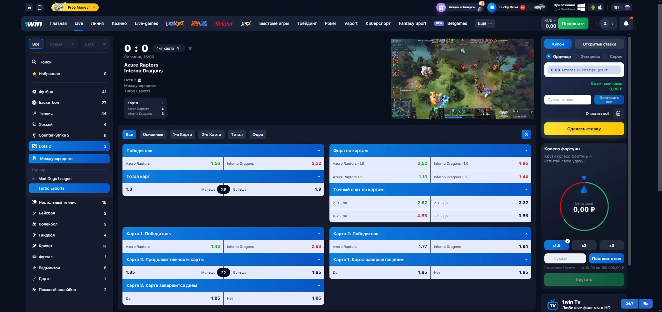Click the Сумма ставки input field

pos(567,100)
